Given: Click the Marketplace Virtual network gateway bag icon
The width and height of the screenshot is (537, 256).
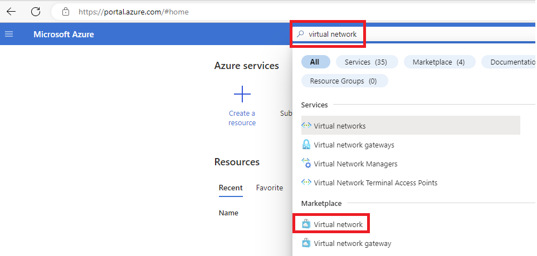Looking at the screenshot, I should 306,243.
